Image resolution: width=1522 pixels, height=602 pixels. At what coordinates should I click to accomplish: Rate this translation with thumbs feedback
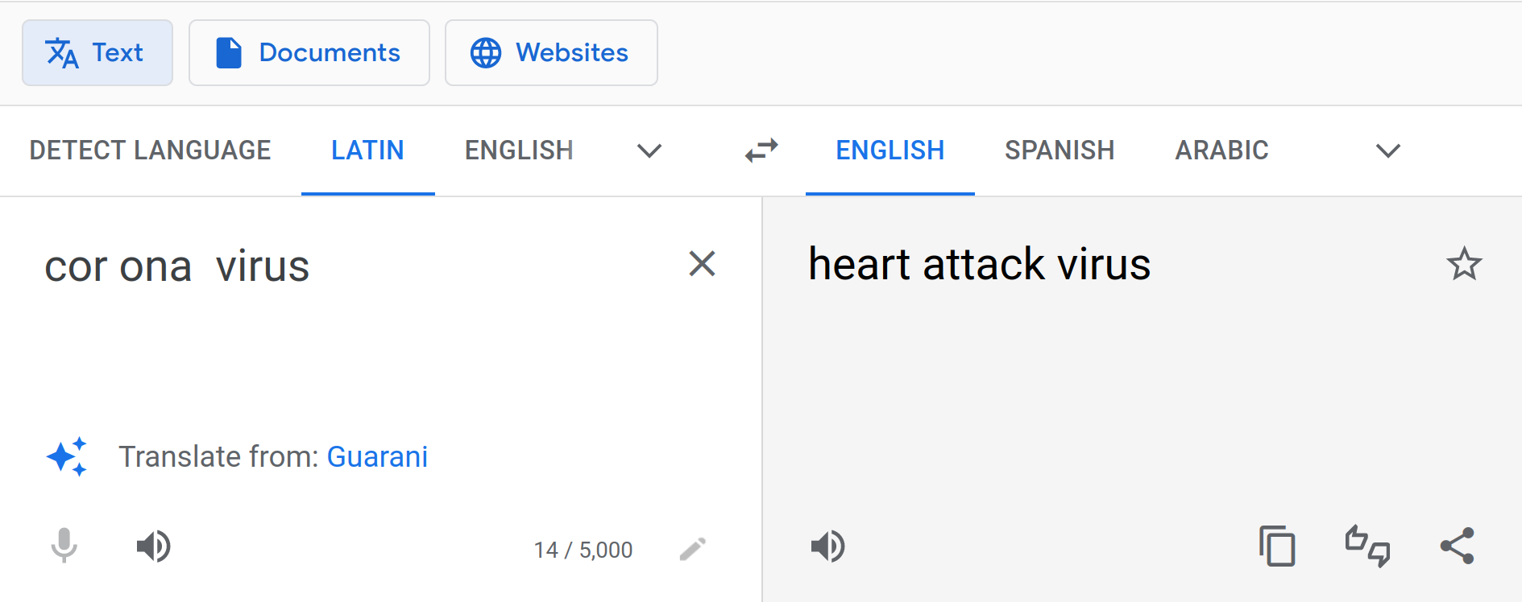(1369, 546)
